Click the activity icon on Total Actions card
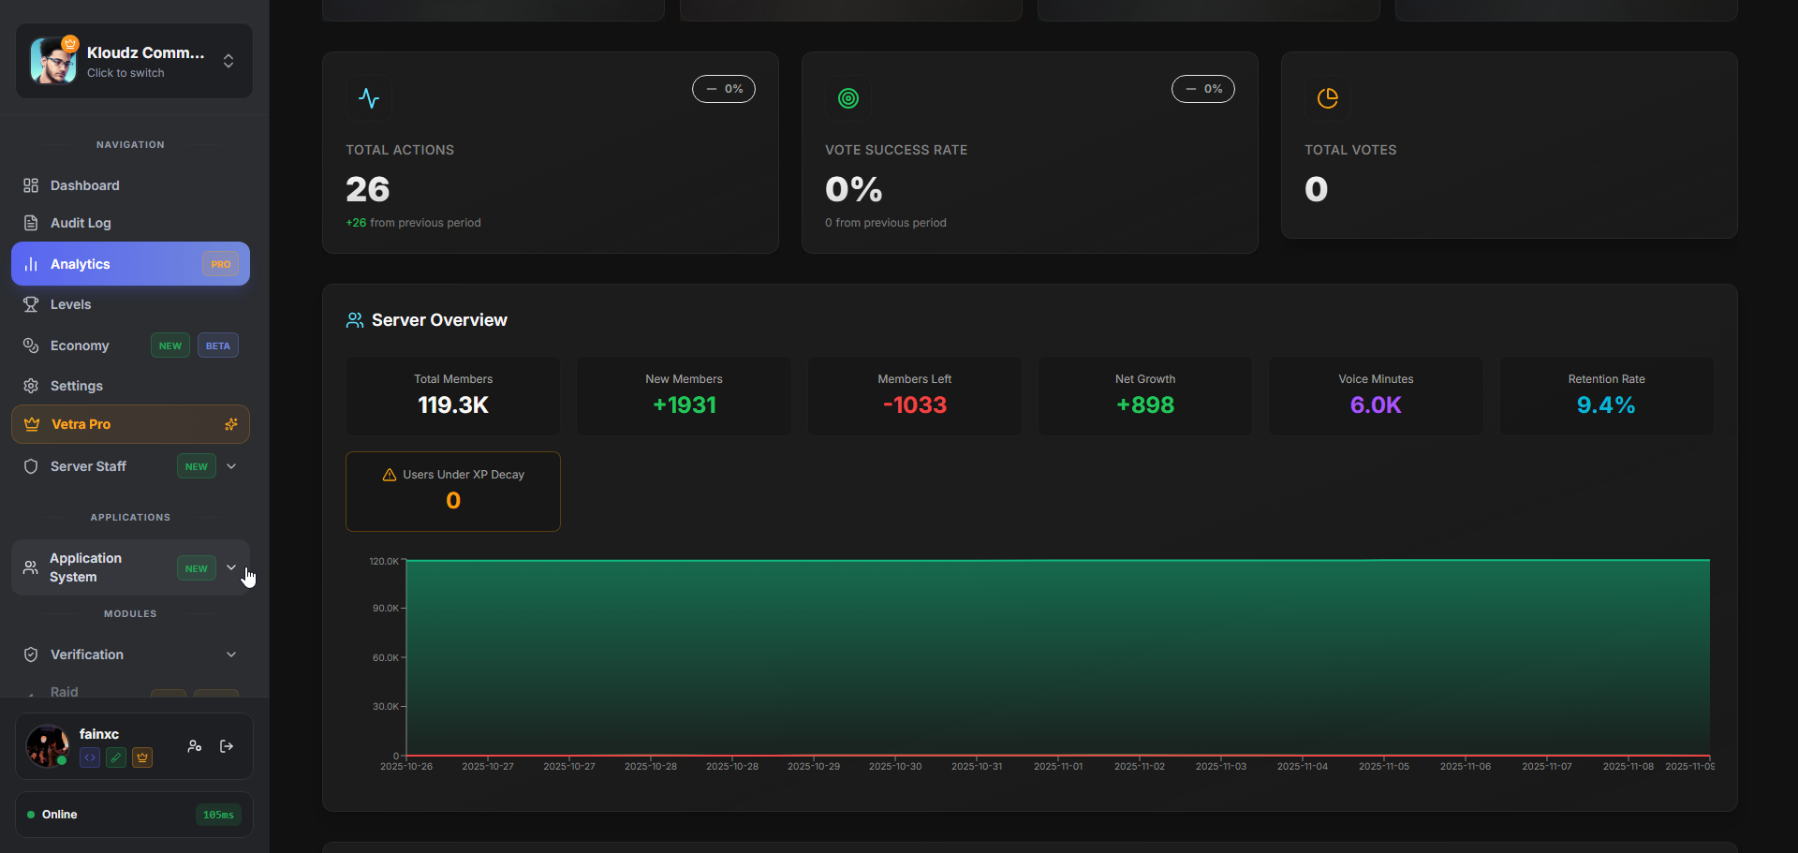 pos(369,98)
